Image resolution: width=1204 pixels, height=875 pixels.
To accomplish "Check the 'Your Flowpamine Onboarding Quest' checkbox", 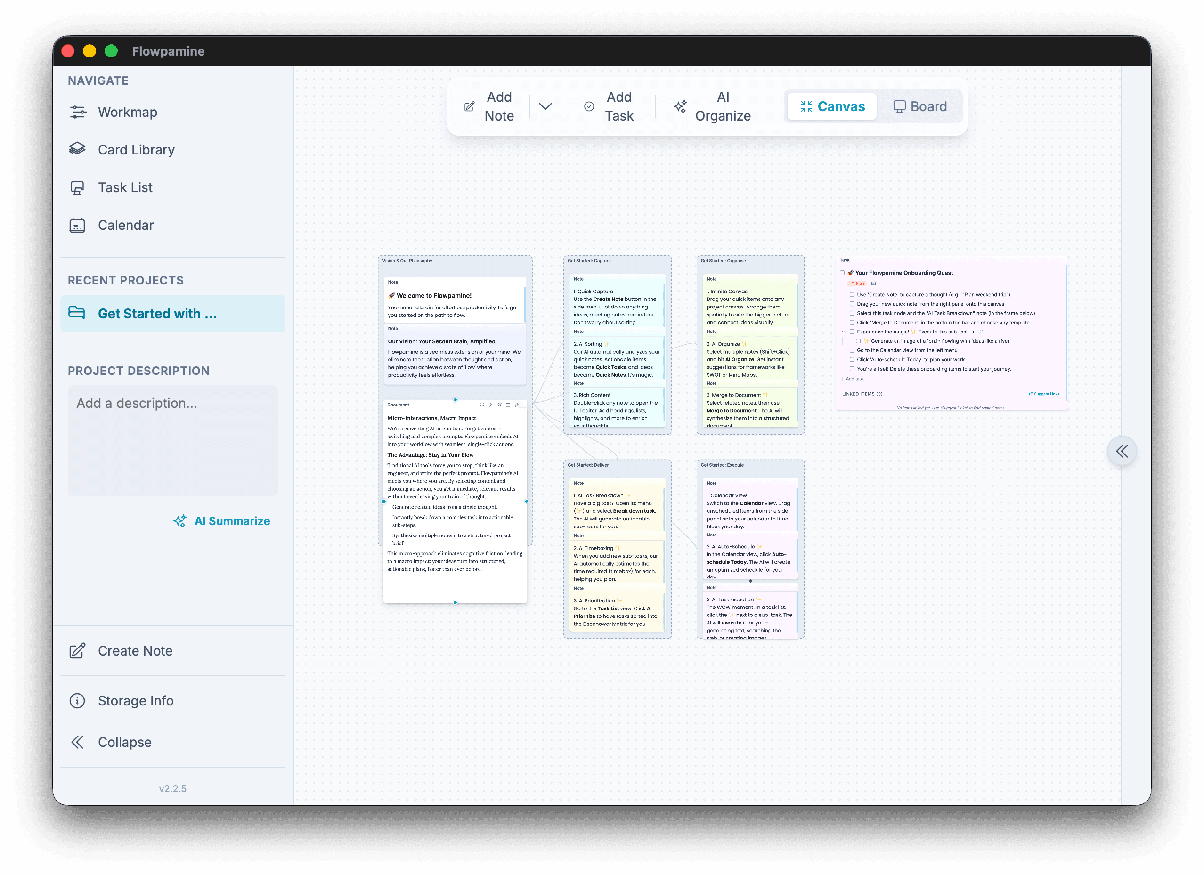I will pyautogui.click(x=843, y=272).
